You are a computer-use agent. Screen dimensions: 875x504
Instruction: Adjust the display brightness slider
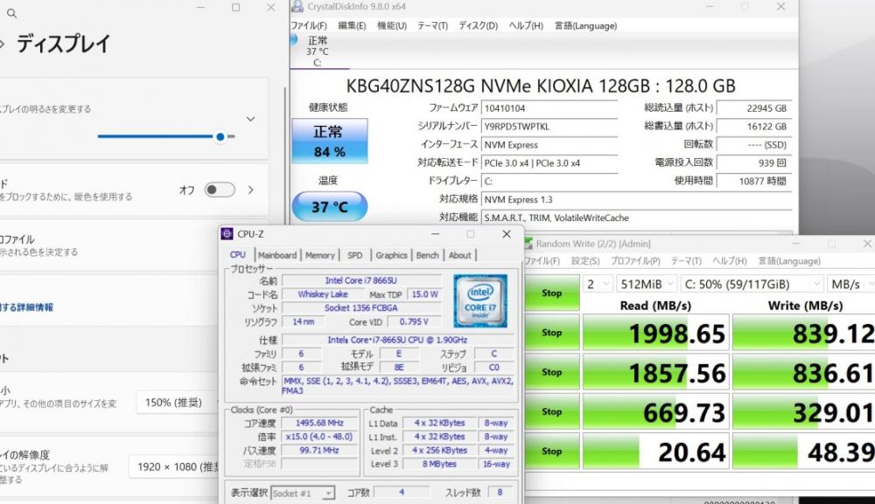point(166,136)
